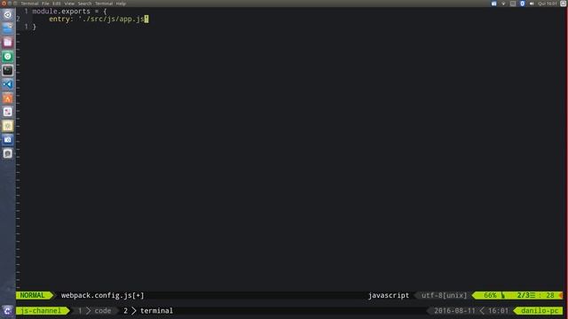The width and height of the screenshot is (568, 319).
Task: Open the clock showing 16:01 in top panel
Action: coord(547,4)
